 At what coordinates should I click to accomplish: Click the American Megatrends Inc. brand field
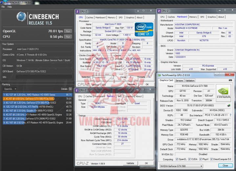click(x=204, y=50)
